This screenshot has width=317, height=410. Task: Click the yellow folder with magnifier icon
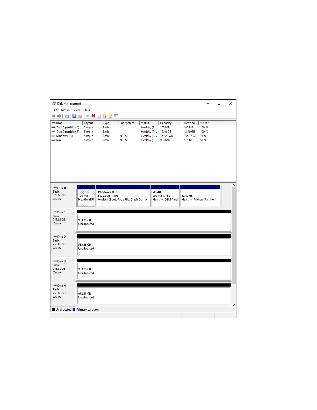[111, 116]
